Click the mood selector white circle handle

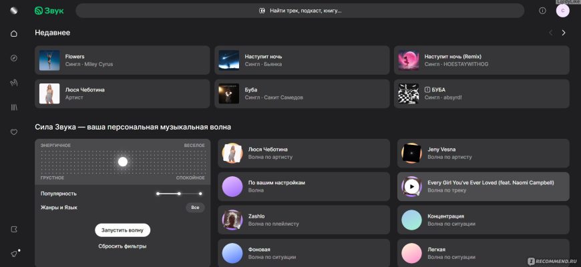click(x=122, y=162)
